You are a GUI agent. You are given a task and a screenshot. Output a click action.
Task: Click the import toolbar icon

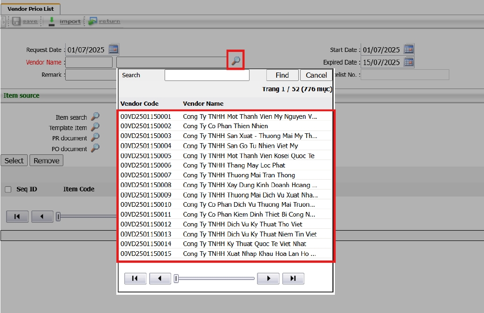[52, 22]
